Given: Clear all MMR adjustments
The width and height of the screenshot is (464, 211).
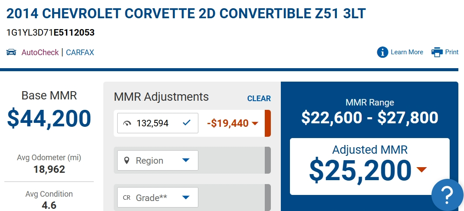Looking at the screenshot, I should point(259,99).
